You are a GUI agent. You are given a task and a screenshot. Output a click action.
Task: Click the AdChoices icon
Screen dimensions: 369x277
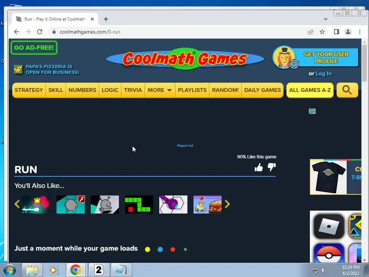[x=312, y=111]
